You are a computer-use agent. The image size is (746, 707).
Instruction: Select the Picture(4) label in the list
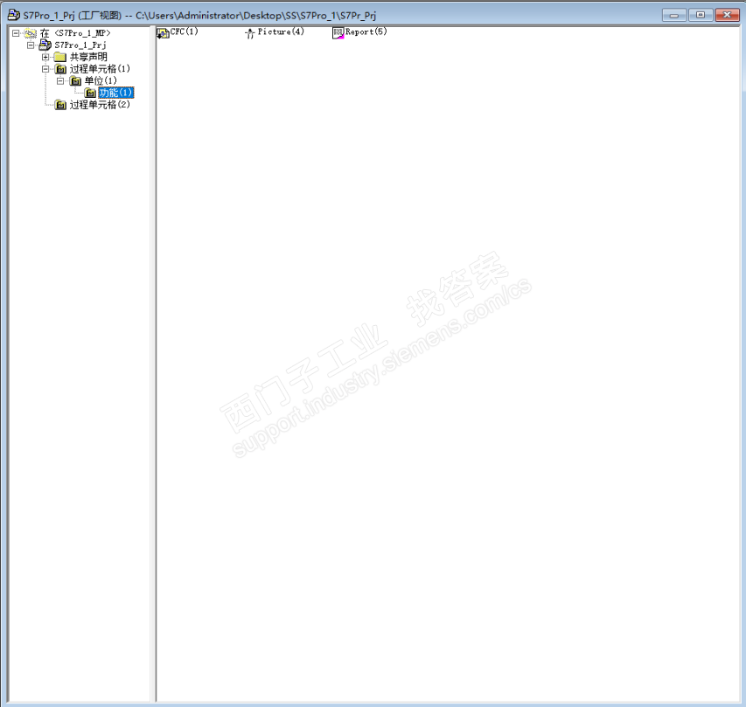(x=281, y=31)
